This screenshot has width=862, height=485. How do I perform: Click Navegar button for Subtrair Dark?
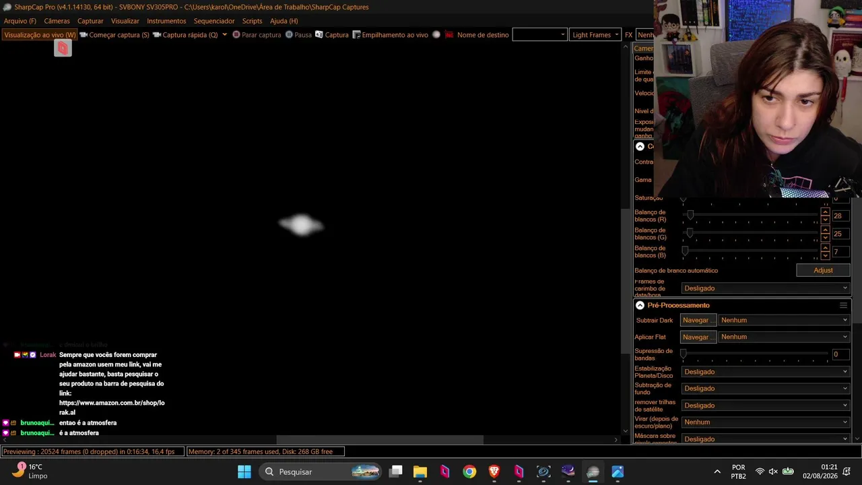[698, 321]
